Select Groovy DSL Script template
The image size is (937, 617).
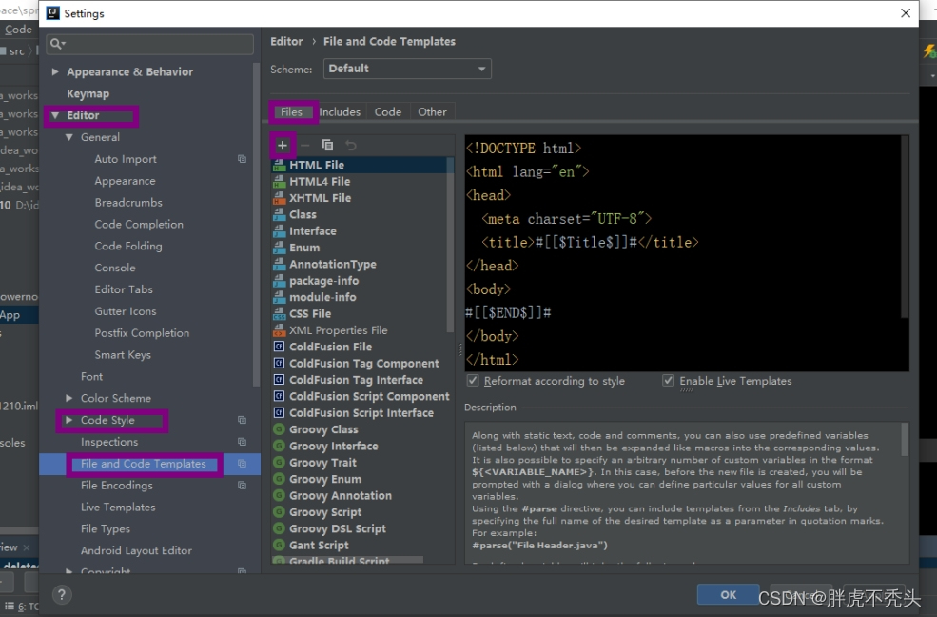(x=338, y=528)
